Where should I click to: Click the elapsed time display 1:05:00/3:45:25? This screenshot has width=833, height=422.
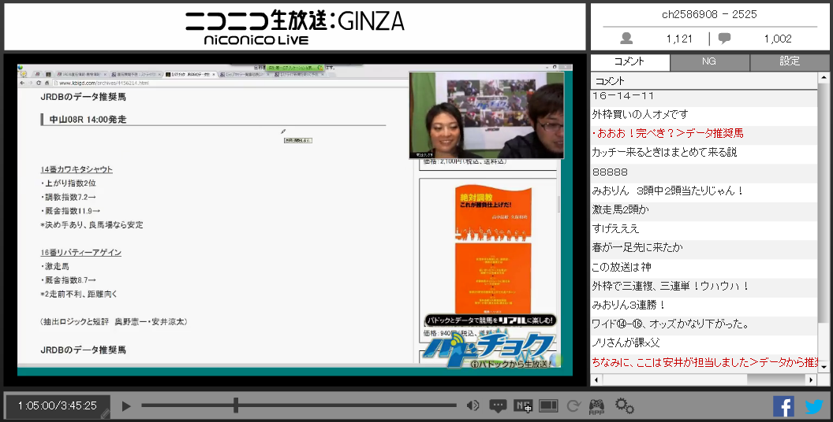(58, 405)
